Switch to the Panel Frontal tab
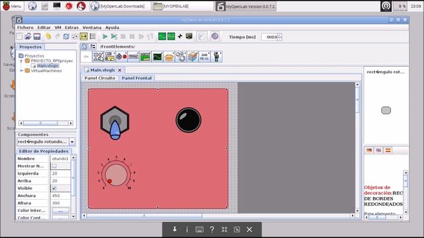Viewport: 424px width, 238px height. coord(136,78)
